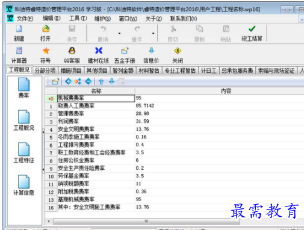Open the 关于(Z) menu

coord(154,19)
